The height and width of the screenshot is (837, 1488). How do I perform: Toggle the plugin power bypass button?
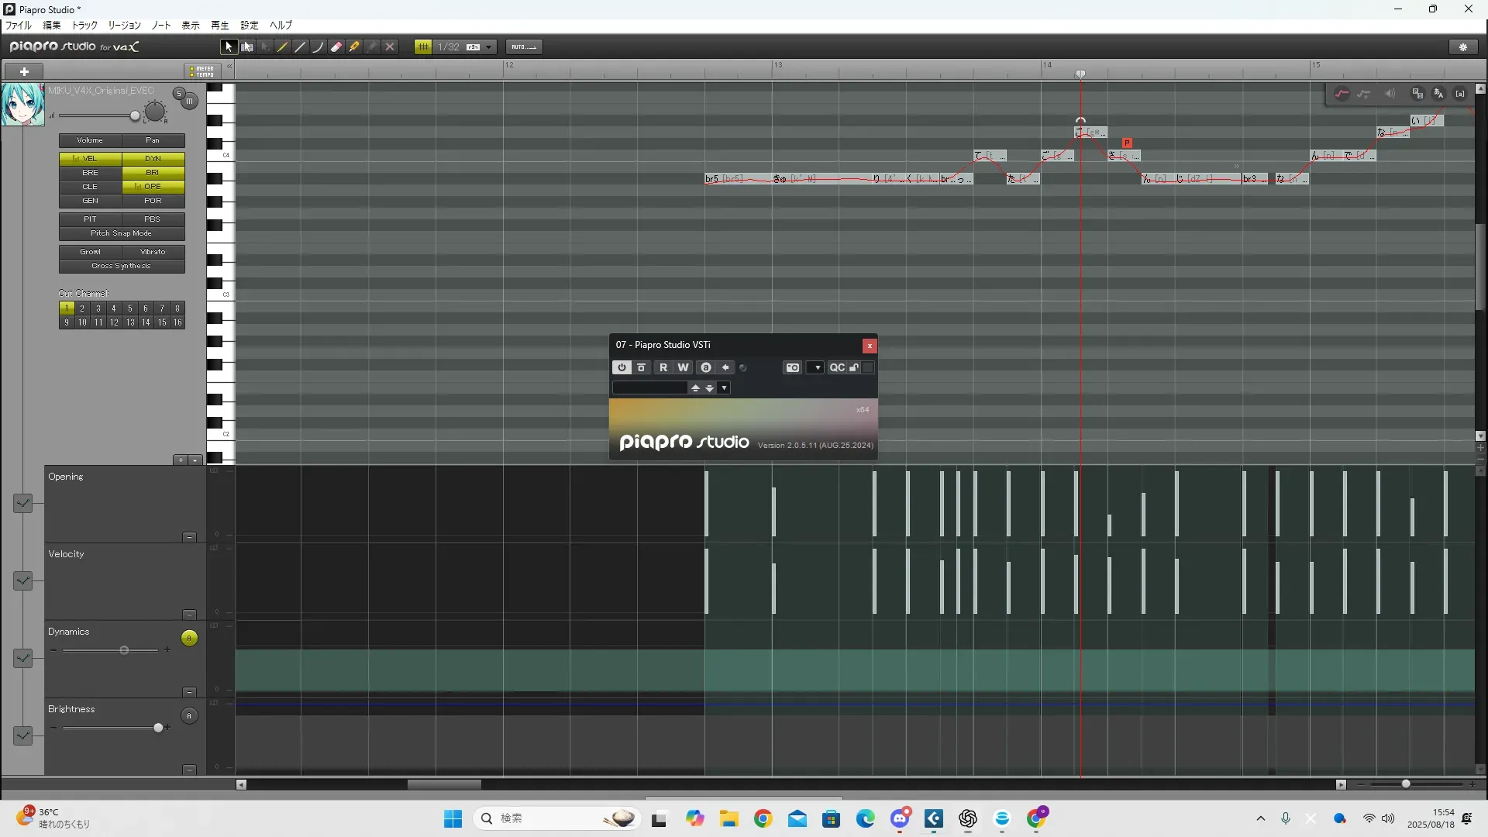(622, 368)
